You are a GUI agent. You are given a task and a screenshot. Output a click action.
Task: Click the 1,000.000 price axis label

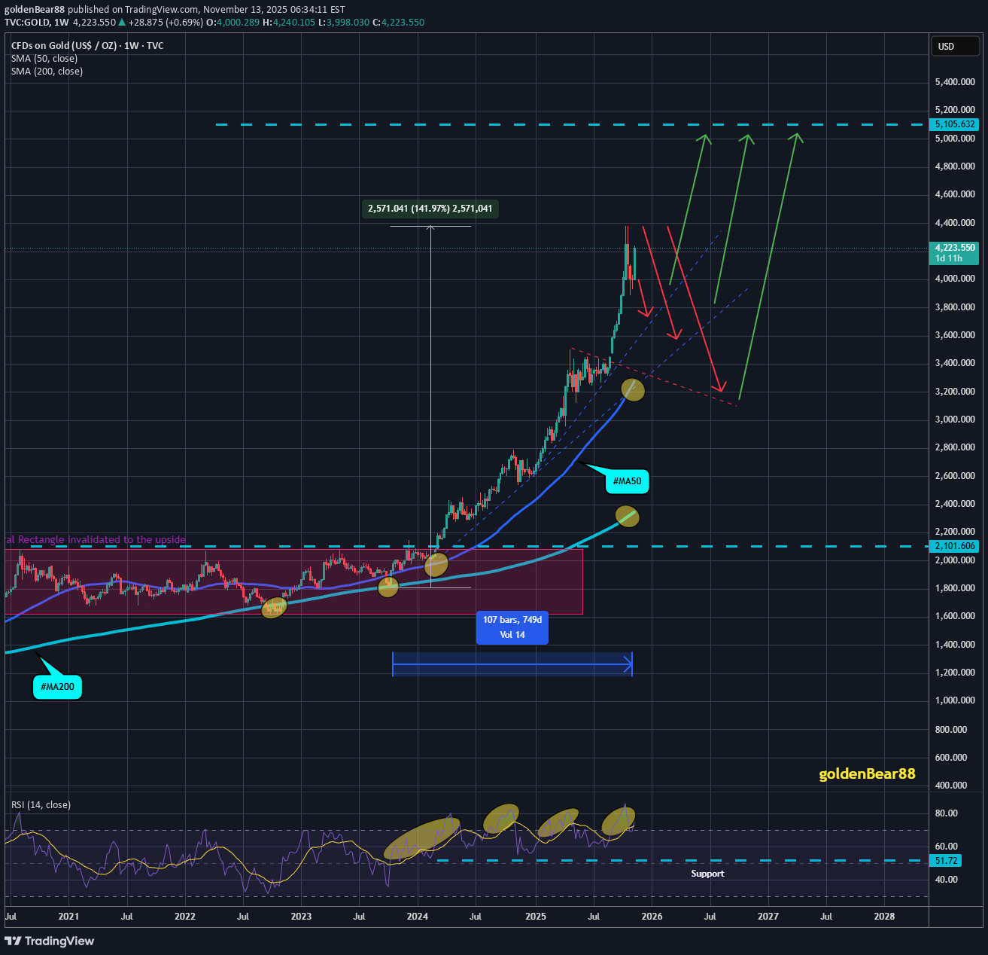click(x=955, y=700)
